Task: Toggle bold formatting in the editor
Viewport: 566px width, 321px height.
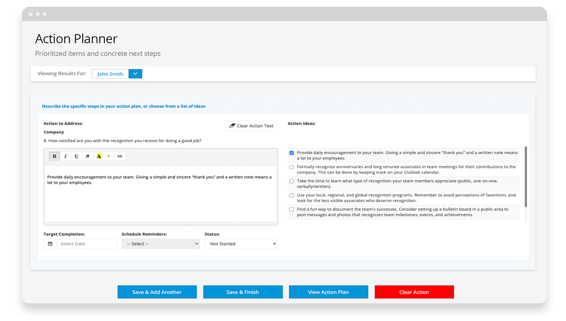Action: tap(54, 156)
